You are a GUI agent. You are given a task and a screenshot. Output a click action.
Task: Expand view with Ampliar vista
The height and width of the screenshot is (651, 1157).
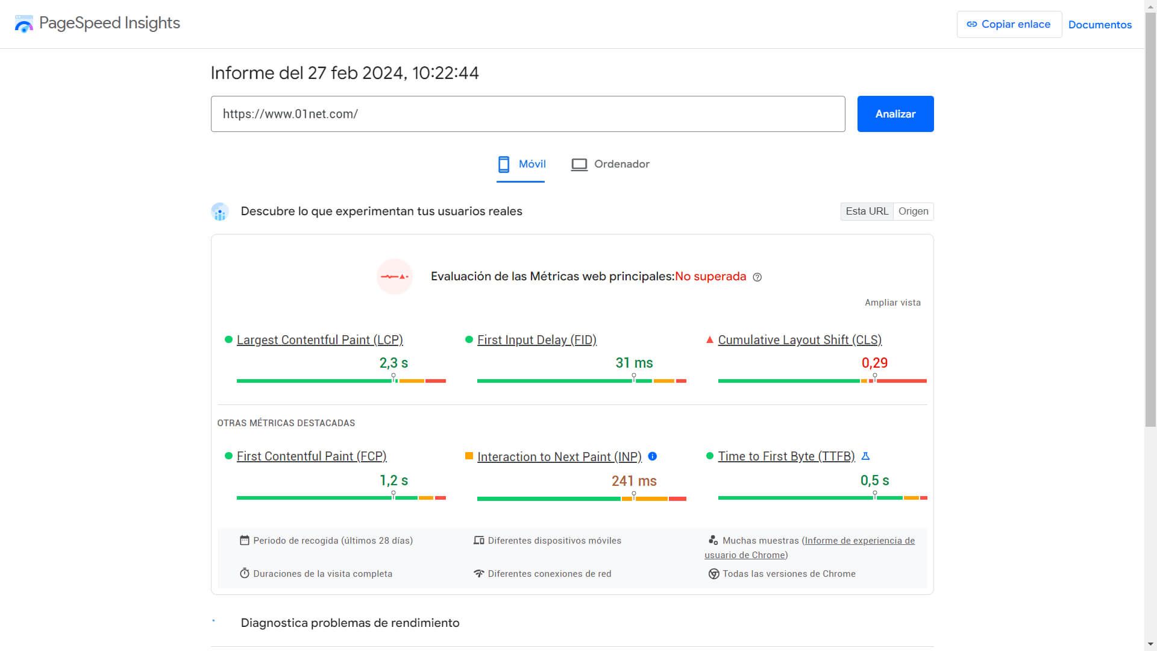[892, 303]
